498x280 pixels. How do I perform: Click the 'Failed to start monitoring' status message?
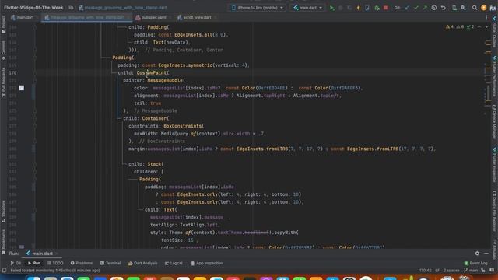55,271
